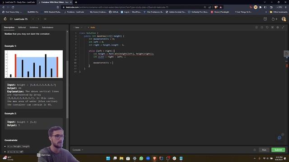Click the editor bookmark icon
The height and width of the screenshot is (162, 289).
click(256, 27)
